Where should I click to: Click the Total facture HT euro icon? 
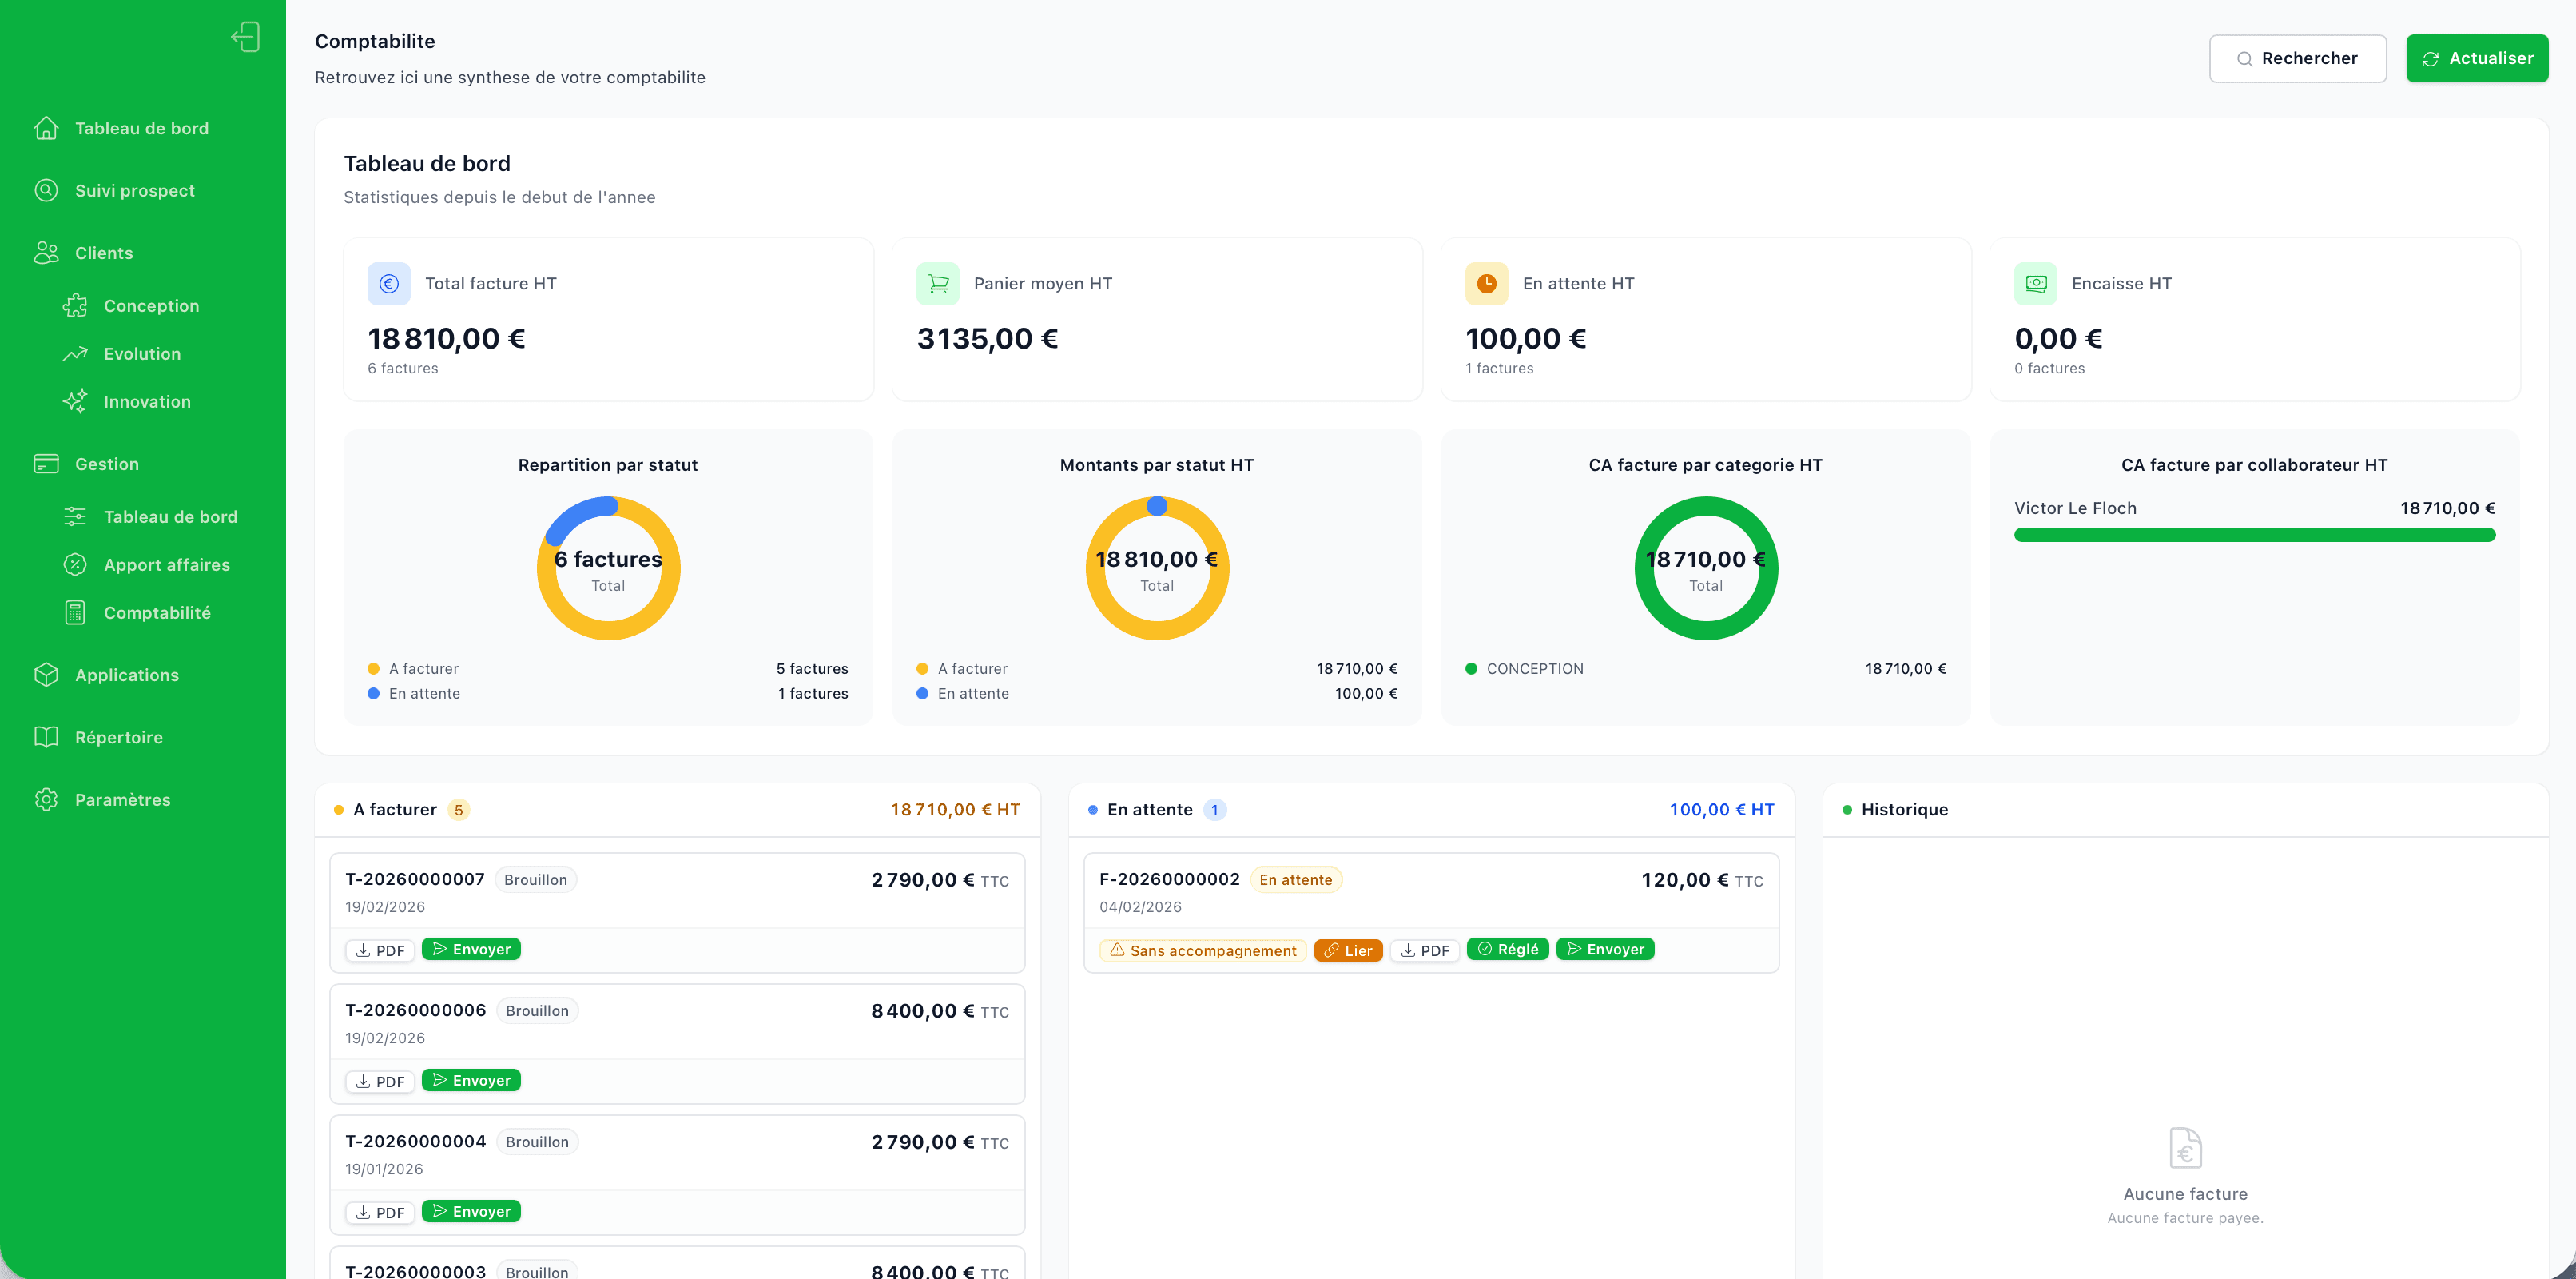389,285
